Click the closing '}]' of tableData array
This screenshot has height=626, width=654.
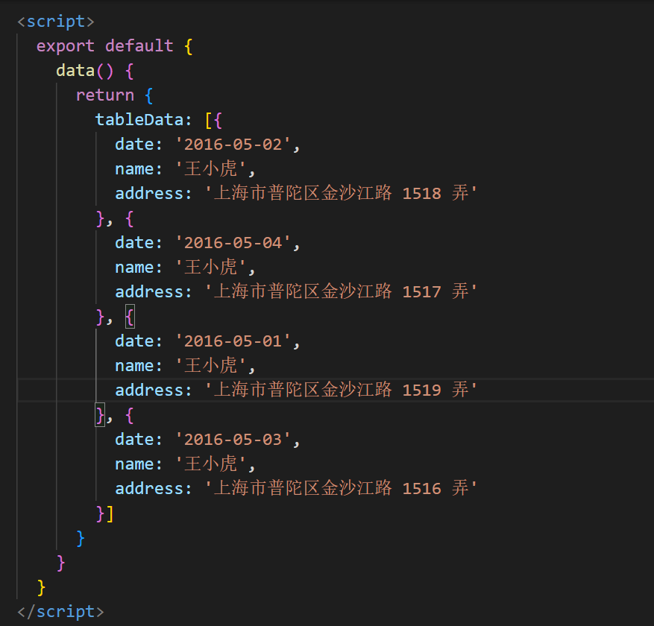(x=104, y=514)
